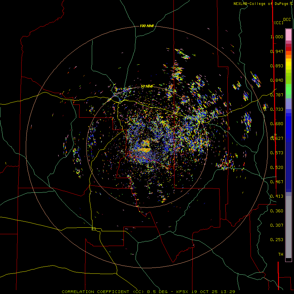Click the 0.413 scale value
Viewport: 294px width, 294px height.
(277, 196)
